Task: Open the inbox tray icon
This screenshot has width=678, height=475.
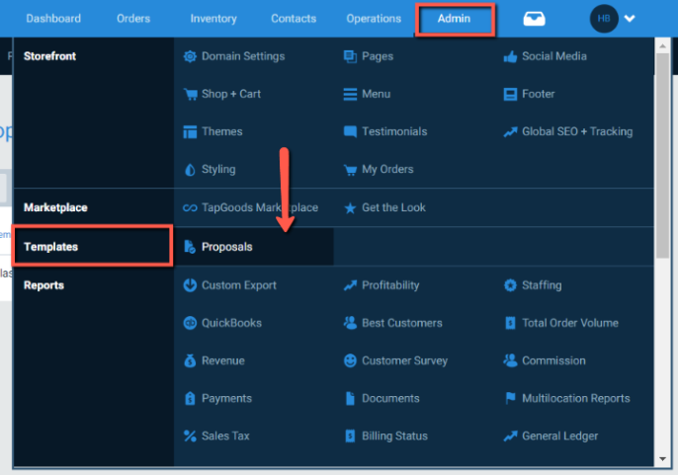Action: pyautogui.click(x=534, y=19)
